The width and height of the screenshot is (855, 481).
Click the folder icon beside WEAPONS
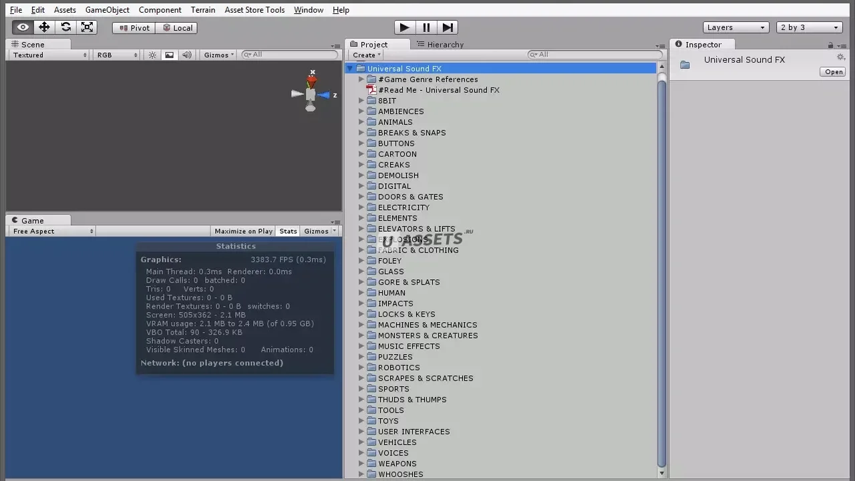[371, 464]
